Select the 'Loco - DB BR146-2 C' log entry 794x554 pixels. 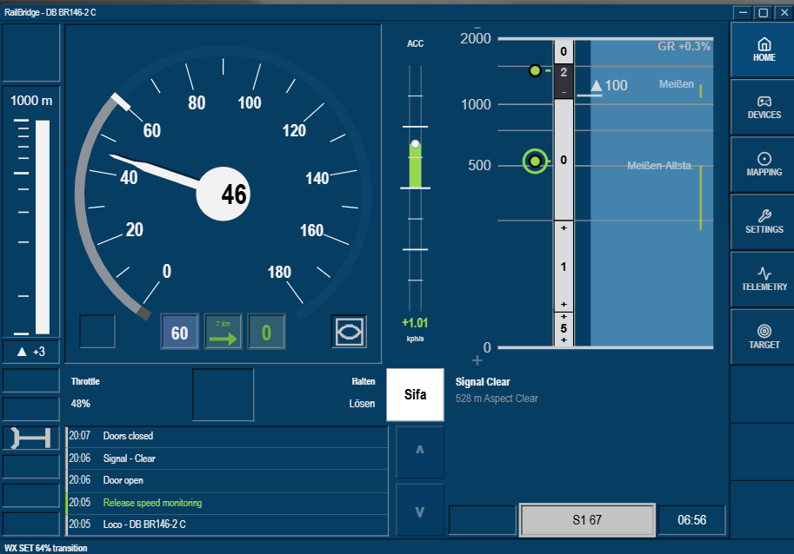pyautogui.click(x=227, y=524)
